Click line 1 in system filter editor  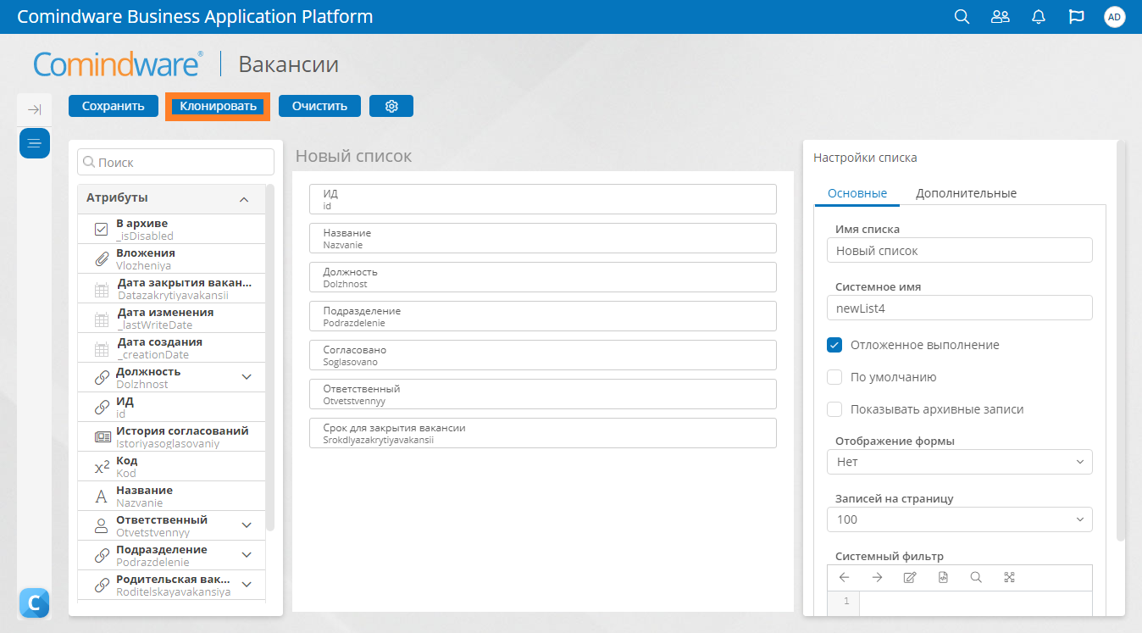tap(974, 602)
